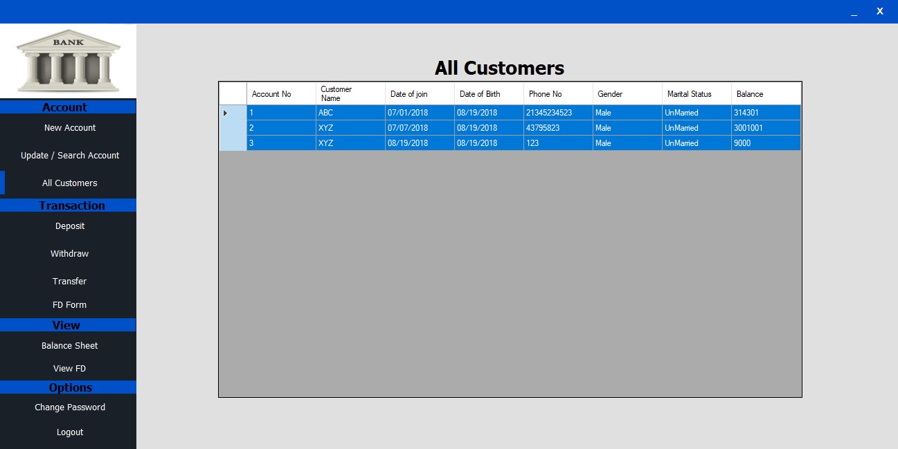Screen dimensions: 898x449
Task: Open the FD Form
Action: click(69, 304)
